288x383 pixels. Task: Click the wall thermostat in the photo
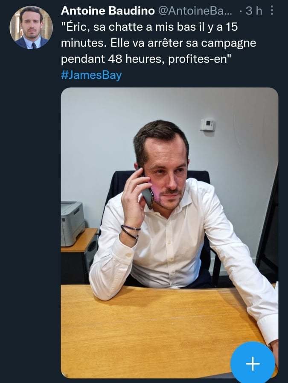[x=208, y=125]
